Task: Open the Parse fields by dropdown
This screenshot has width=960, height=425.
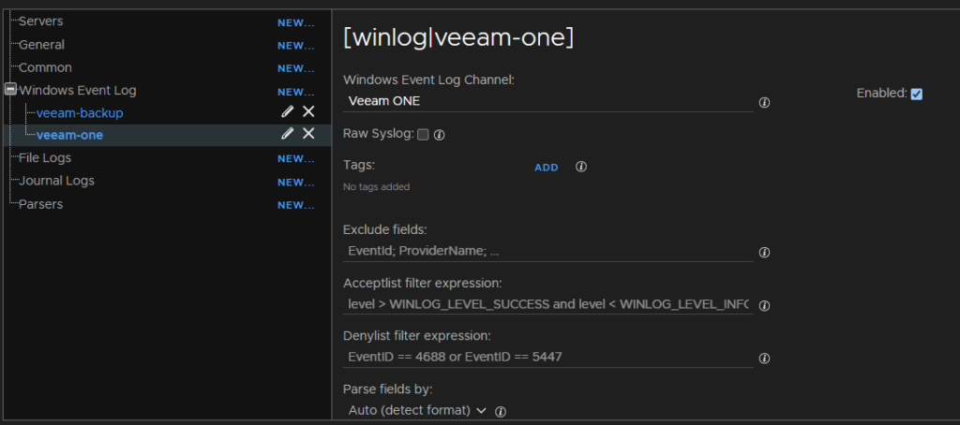Action: [417, 410]
